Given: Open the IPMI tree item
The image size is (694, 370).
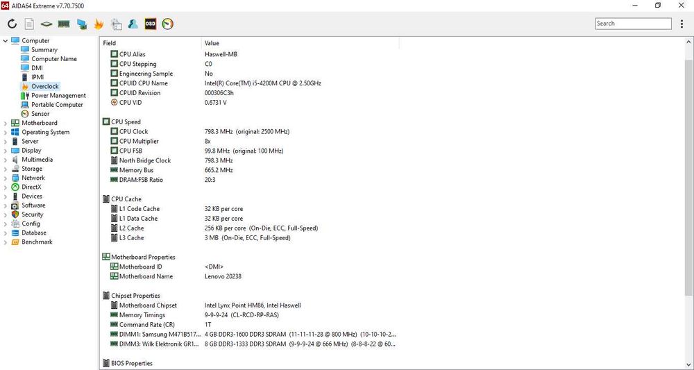Looking at the screenshot, I should [x=37, y=77].
